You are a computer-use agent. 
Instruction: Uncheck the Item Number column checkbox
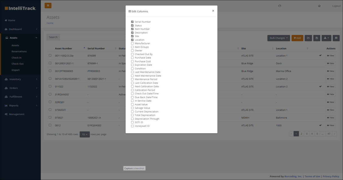click(132, 29)
